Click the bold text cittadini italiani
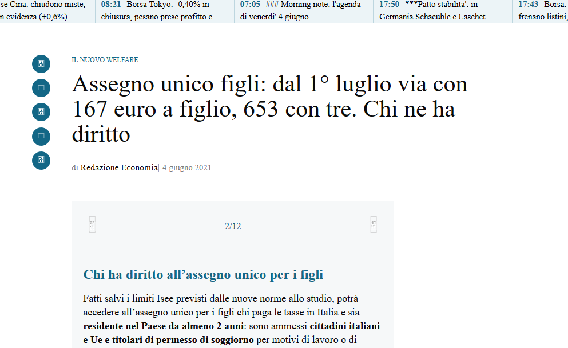 [345, 327]
